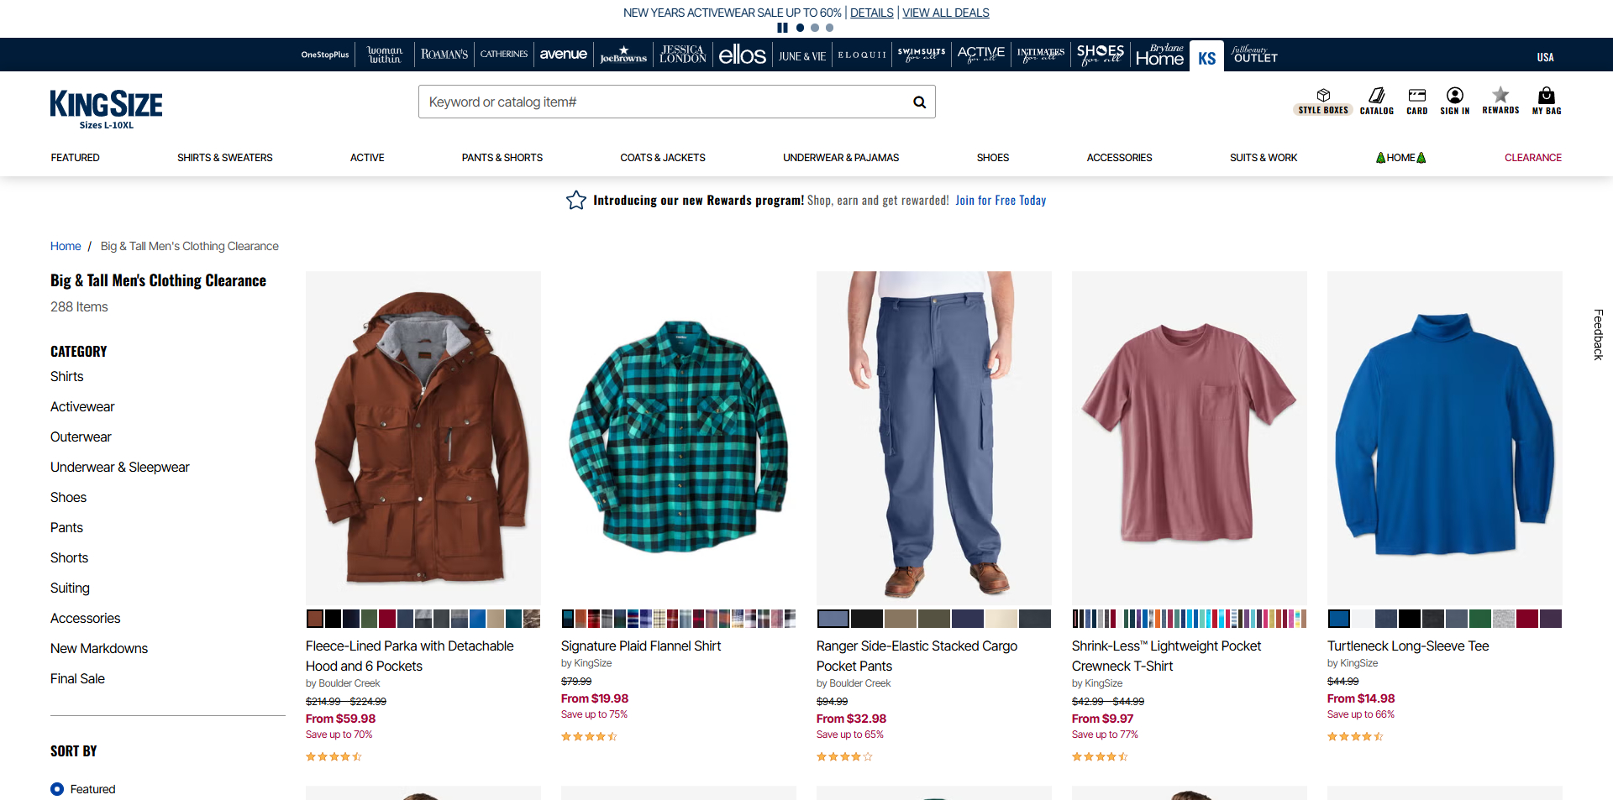Screen dimensions: 1613x800
Task: Open the Coats & Jackets menu
Action: (x=662, y=158)
